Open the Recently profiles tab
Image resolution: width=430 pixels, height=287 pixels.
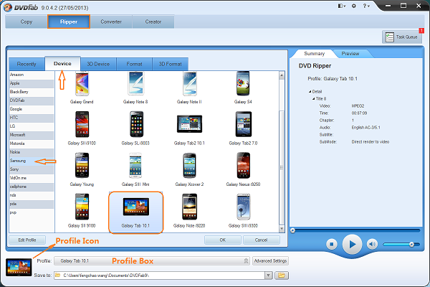pos(27,64)
